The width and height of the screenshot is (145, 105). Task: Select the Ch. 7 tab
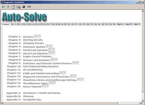coord(49,24)
